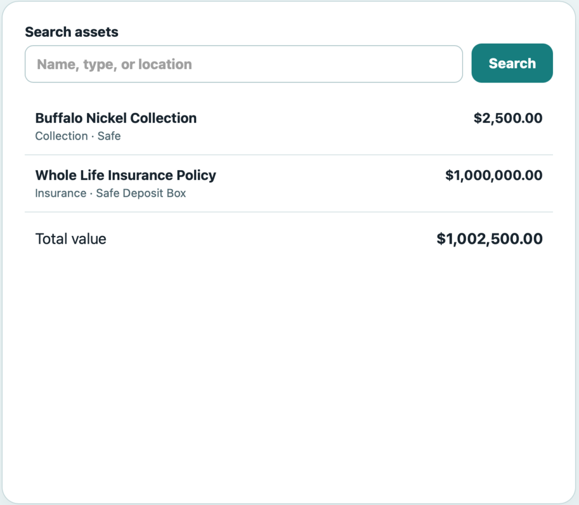
Task: Select the Buffalo Nickel Collection asset name
Action: [116, 118]
